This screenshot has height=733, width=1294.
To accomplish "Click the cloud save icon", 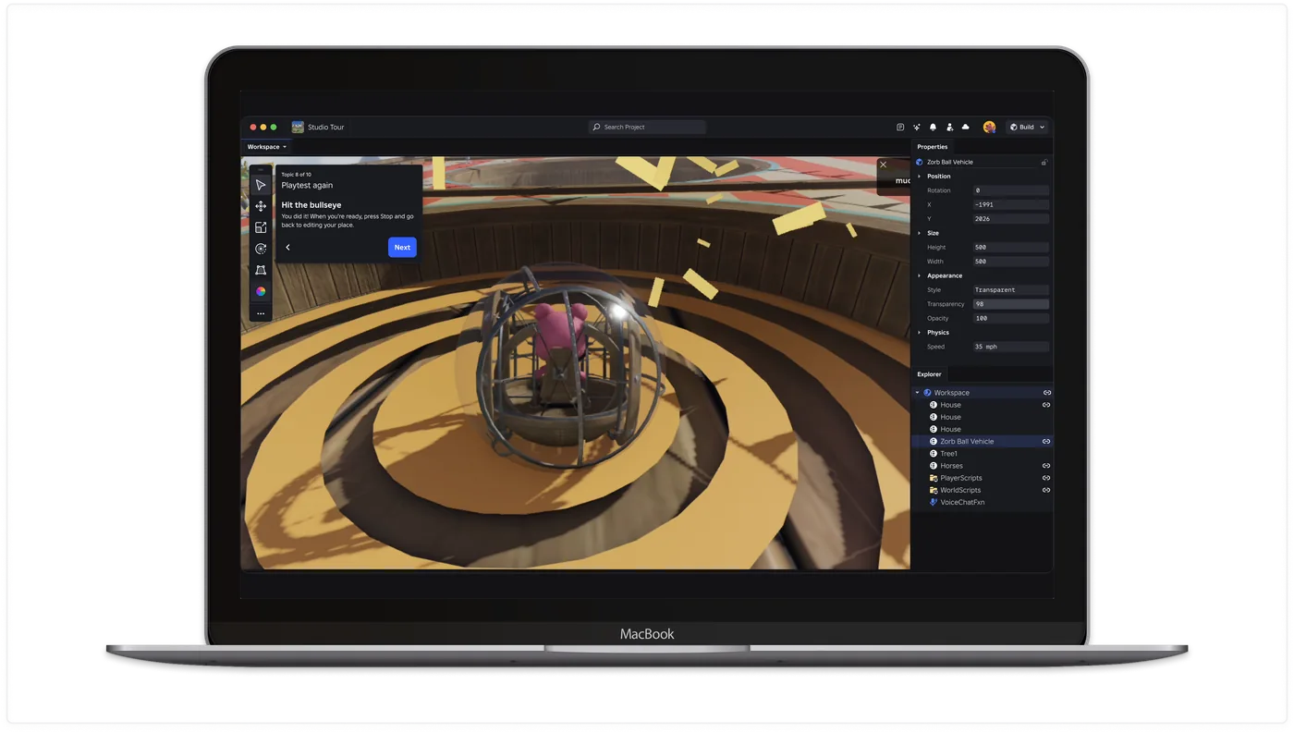I will (x=966, y=127).
